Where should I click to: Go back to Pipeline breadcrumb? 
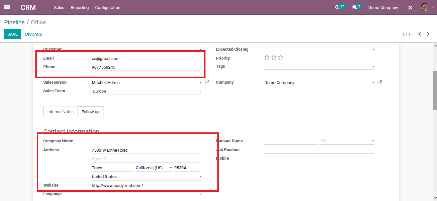coord(14,22)
